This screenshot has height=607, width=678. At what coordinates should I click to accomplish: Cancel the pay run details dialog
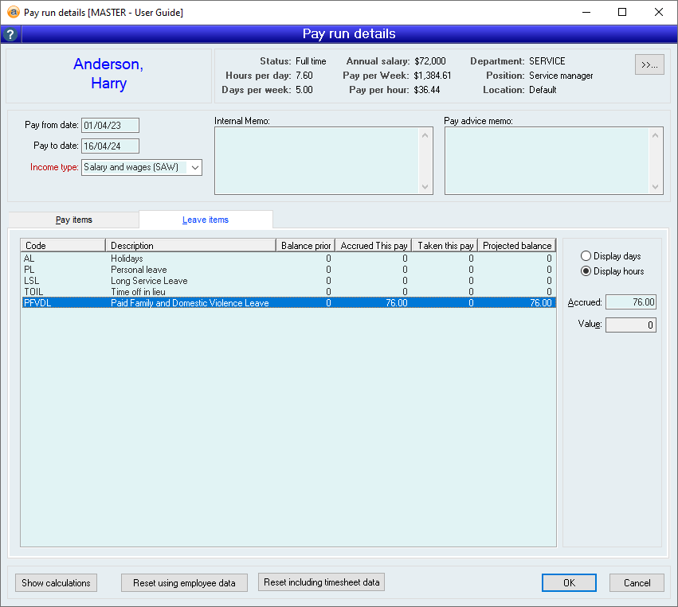[x=637, y=583]
